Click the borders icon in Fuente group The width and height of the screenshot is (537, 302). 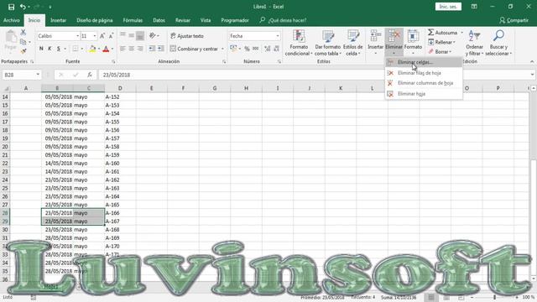coord(76,49)
